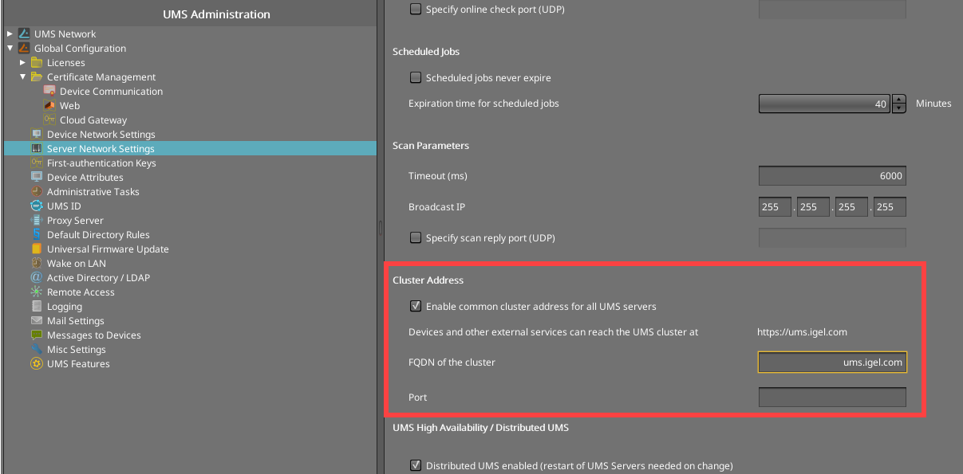963x474 pixels.
Task: Collapse the Global Configuration node
Action: [10, 49]
